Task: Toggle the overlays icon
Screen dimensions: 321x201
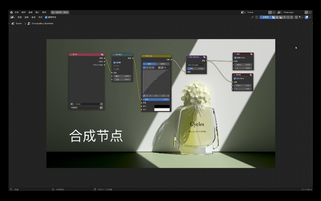Action: click(306, 17)
